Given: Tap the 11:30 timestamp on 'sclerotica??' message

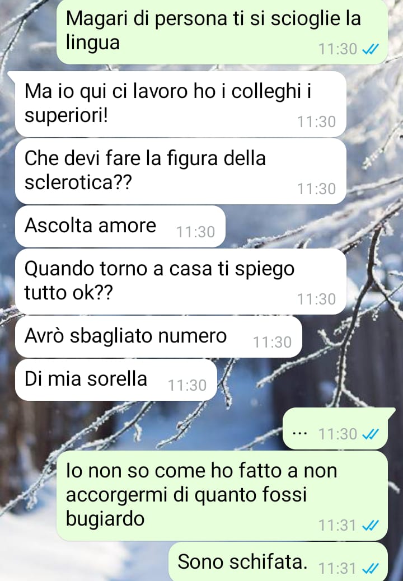Looking at the screenshot, I should coord(317,189).
